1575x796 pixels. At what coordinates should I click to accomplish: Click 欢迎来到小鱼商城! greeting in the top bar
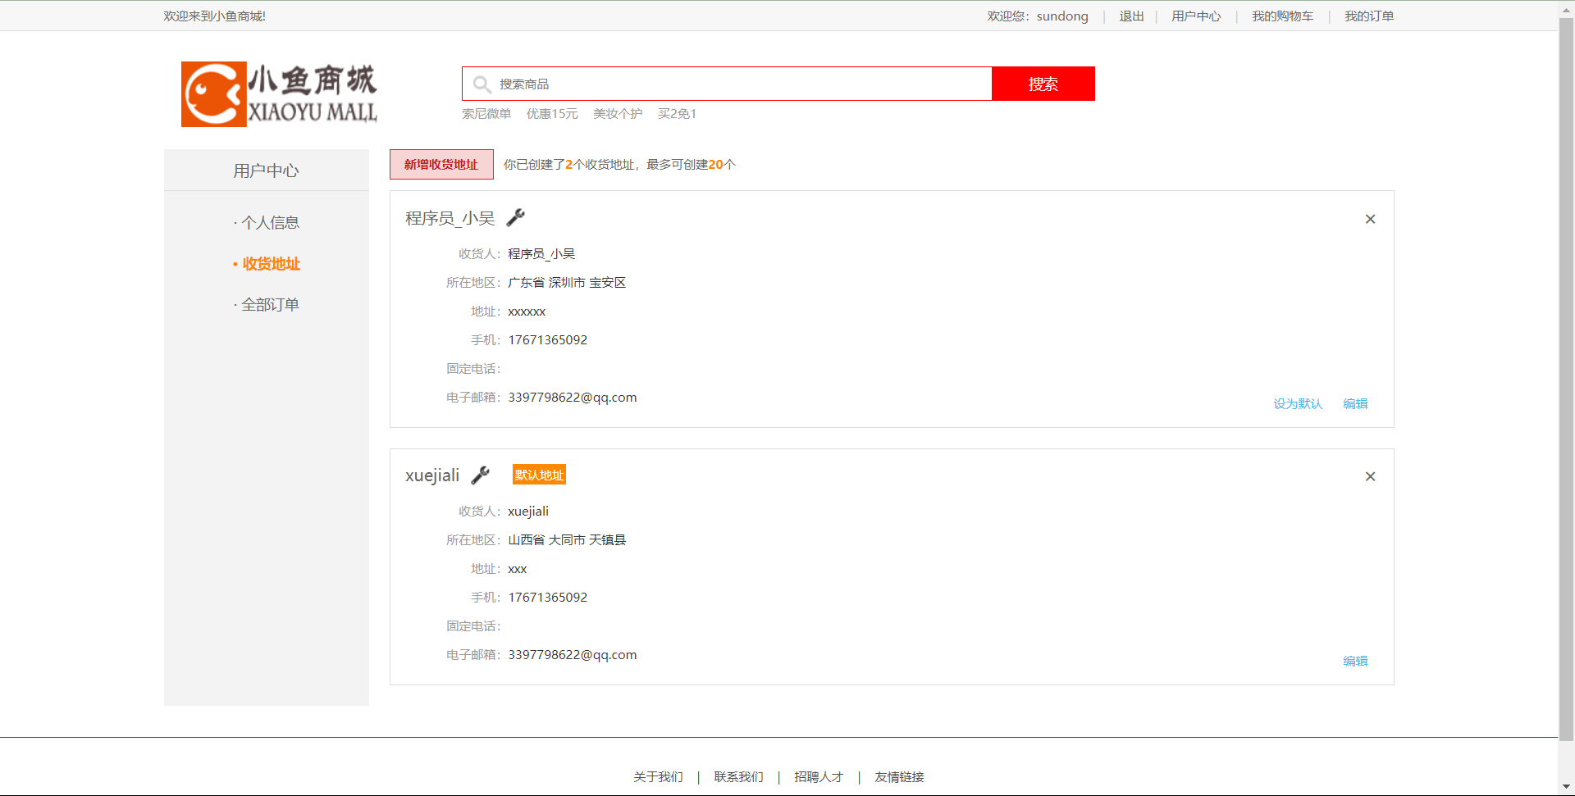[x=215, y=16]
